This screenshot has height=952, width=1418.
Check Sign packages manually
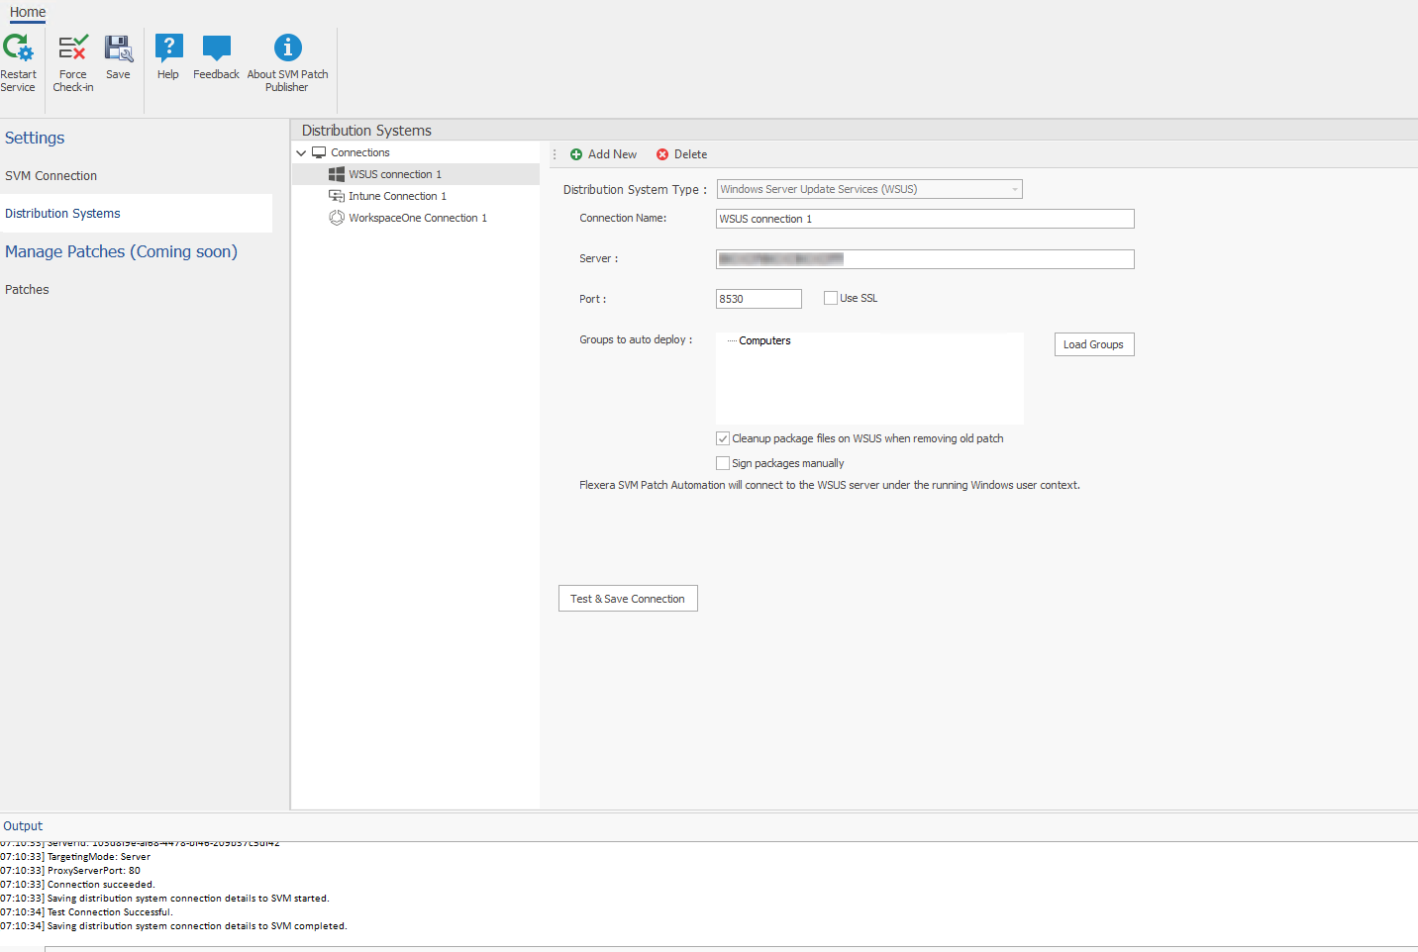723,463
